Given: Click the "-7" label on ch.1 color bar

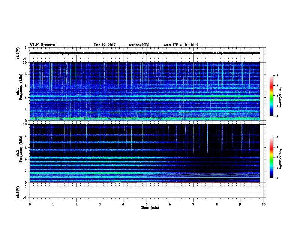Looking at the screenshot, I should [276, 116].
